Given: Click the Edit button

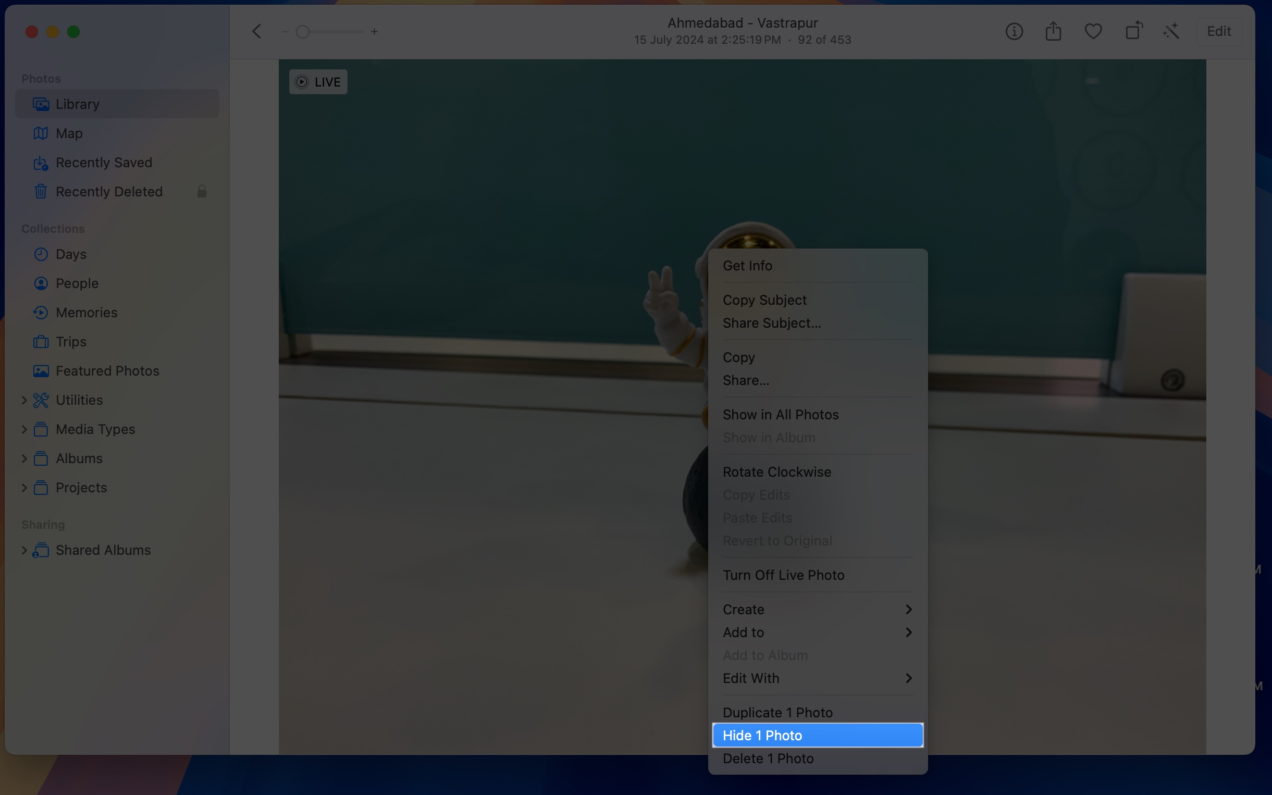Looking at the screenshot, I should [1218, 31].
